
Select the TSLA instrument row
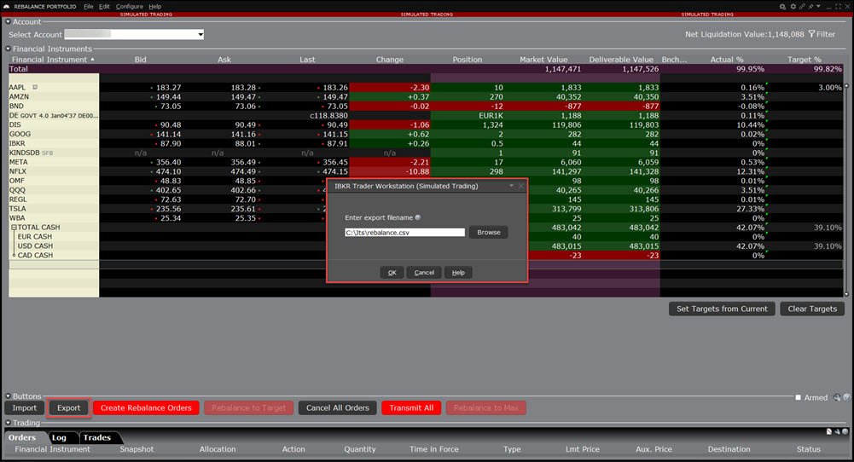point(54,209)
